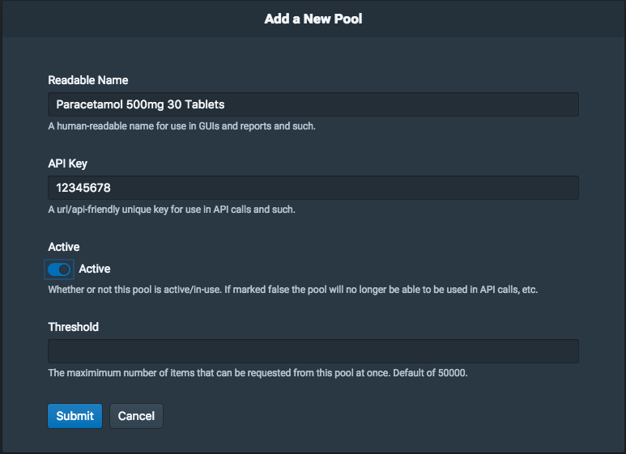Click the "API Key" field label
The image size is (626, 454).
point(67,163)
